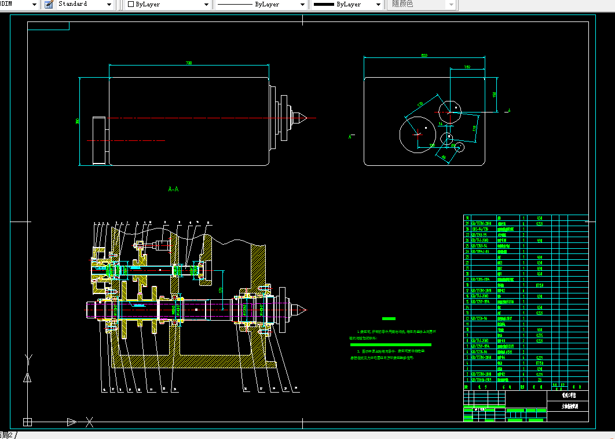Click the UCS origin square icon
Viewport: 615px width, 439px height.
coord(27,422)
